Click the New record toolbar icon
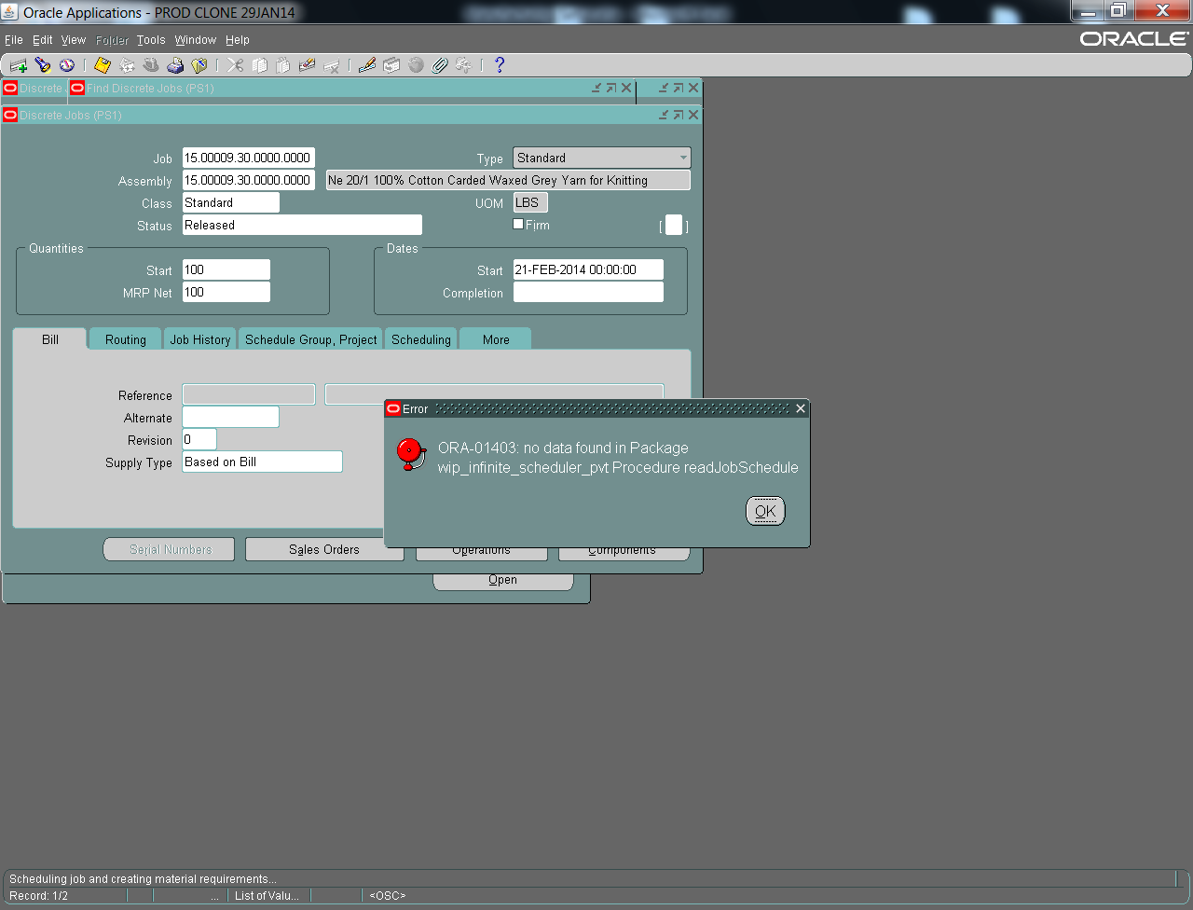Viewport: 1193px width, 910px height. click(19, 65)
